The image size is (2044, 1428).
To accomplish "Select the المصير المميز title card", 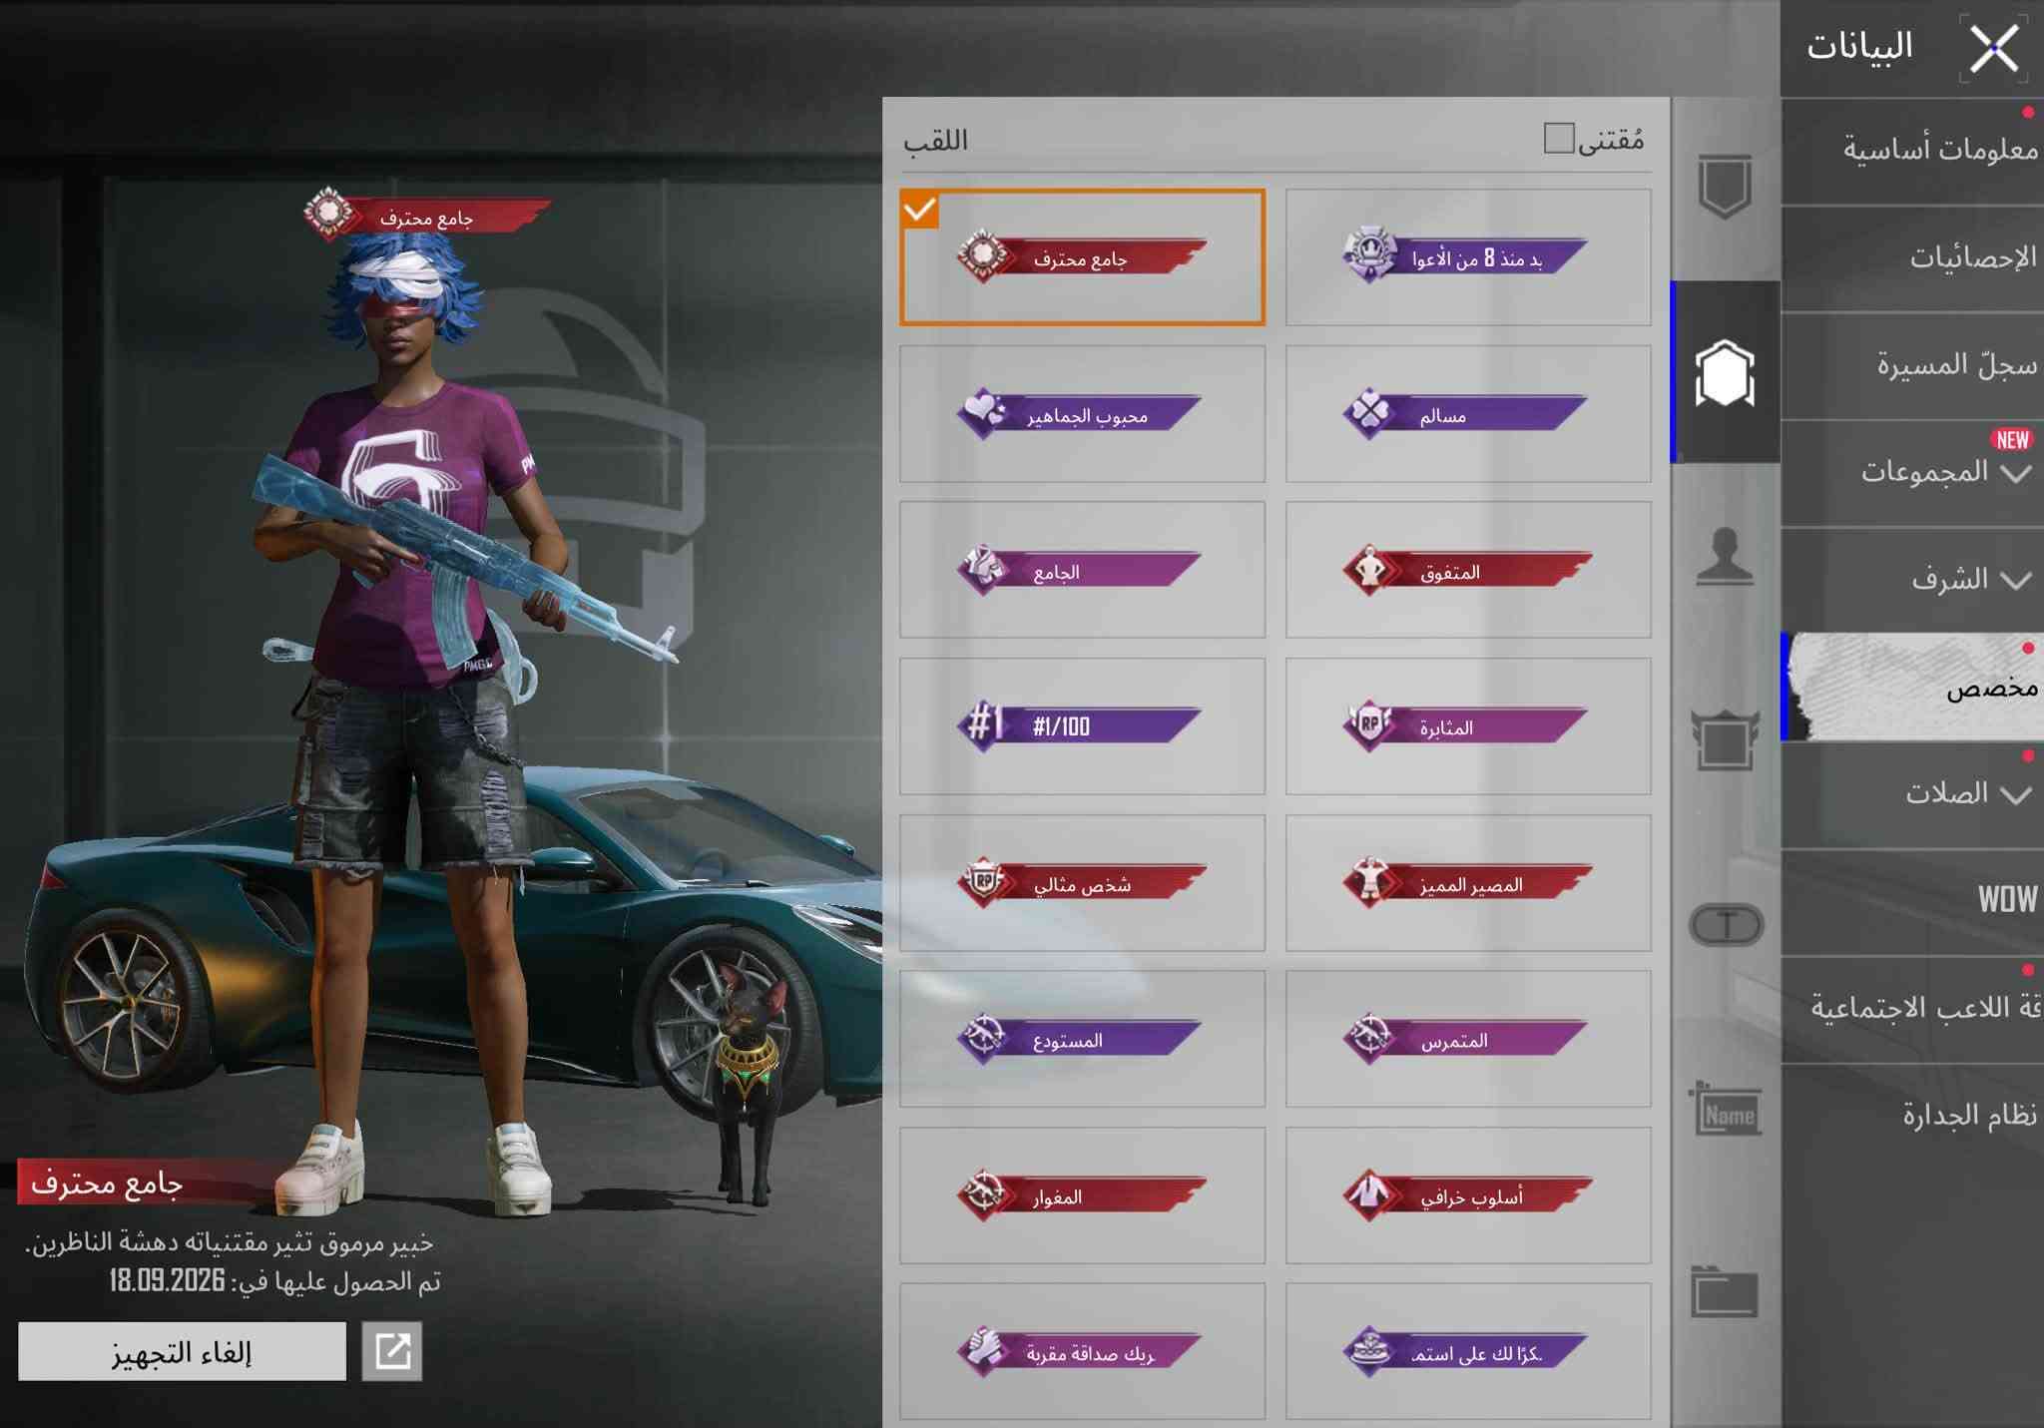I will 1468,883.
